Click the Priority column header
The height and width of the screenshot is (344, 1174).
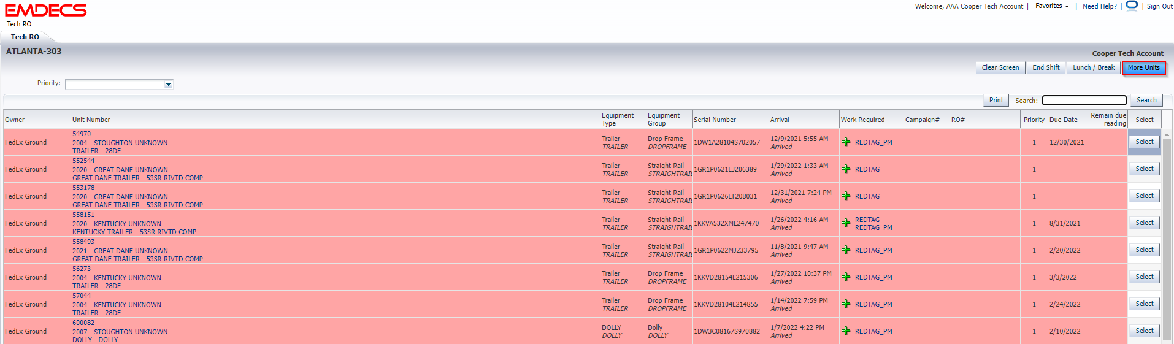tap(1034, 120)
